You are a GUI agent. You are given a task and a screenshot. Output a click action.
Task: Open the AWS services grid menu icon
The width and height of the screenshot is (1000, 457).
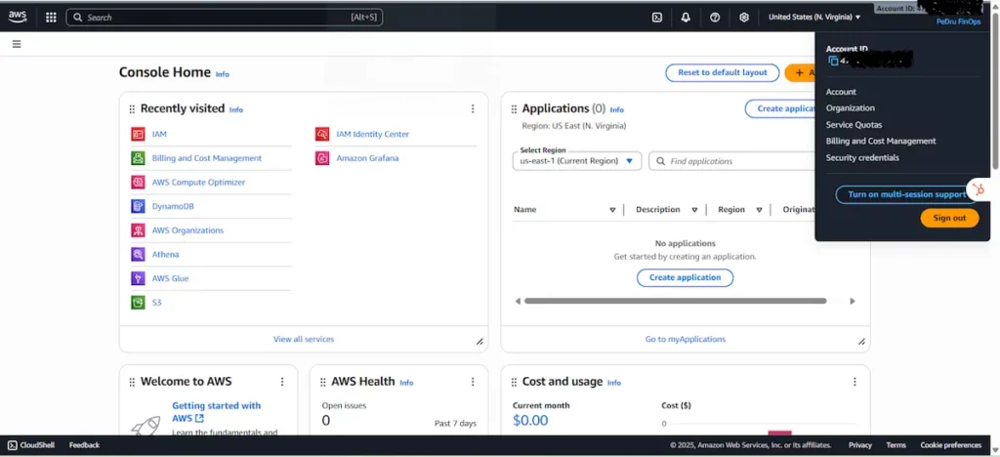[51, 17]
